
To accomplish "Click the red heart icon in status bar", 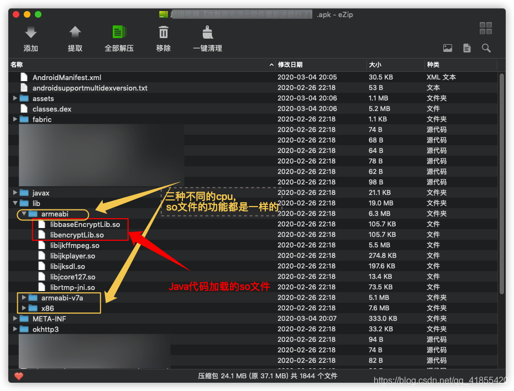I will [19, 376].
